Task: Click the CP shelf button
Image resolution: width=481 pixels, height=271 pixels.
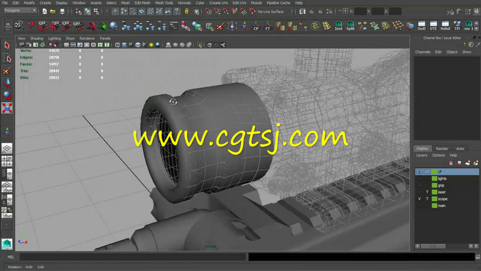Action: point(256,26)
